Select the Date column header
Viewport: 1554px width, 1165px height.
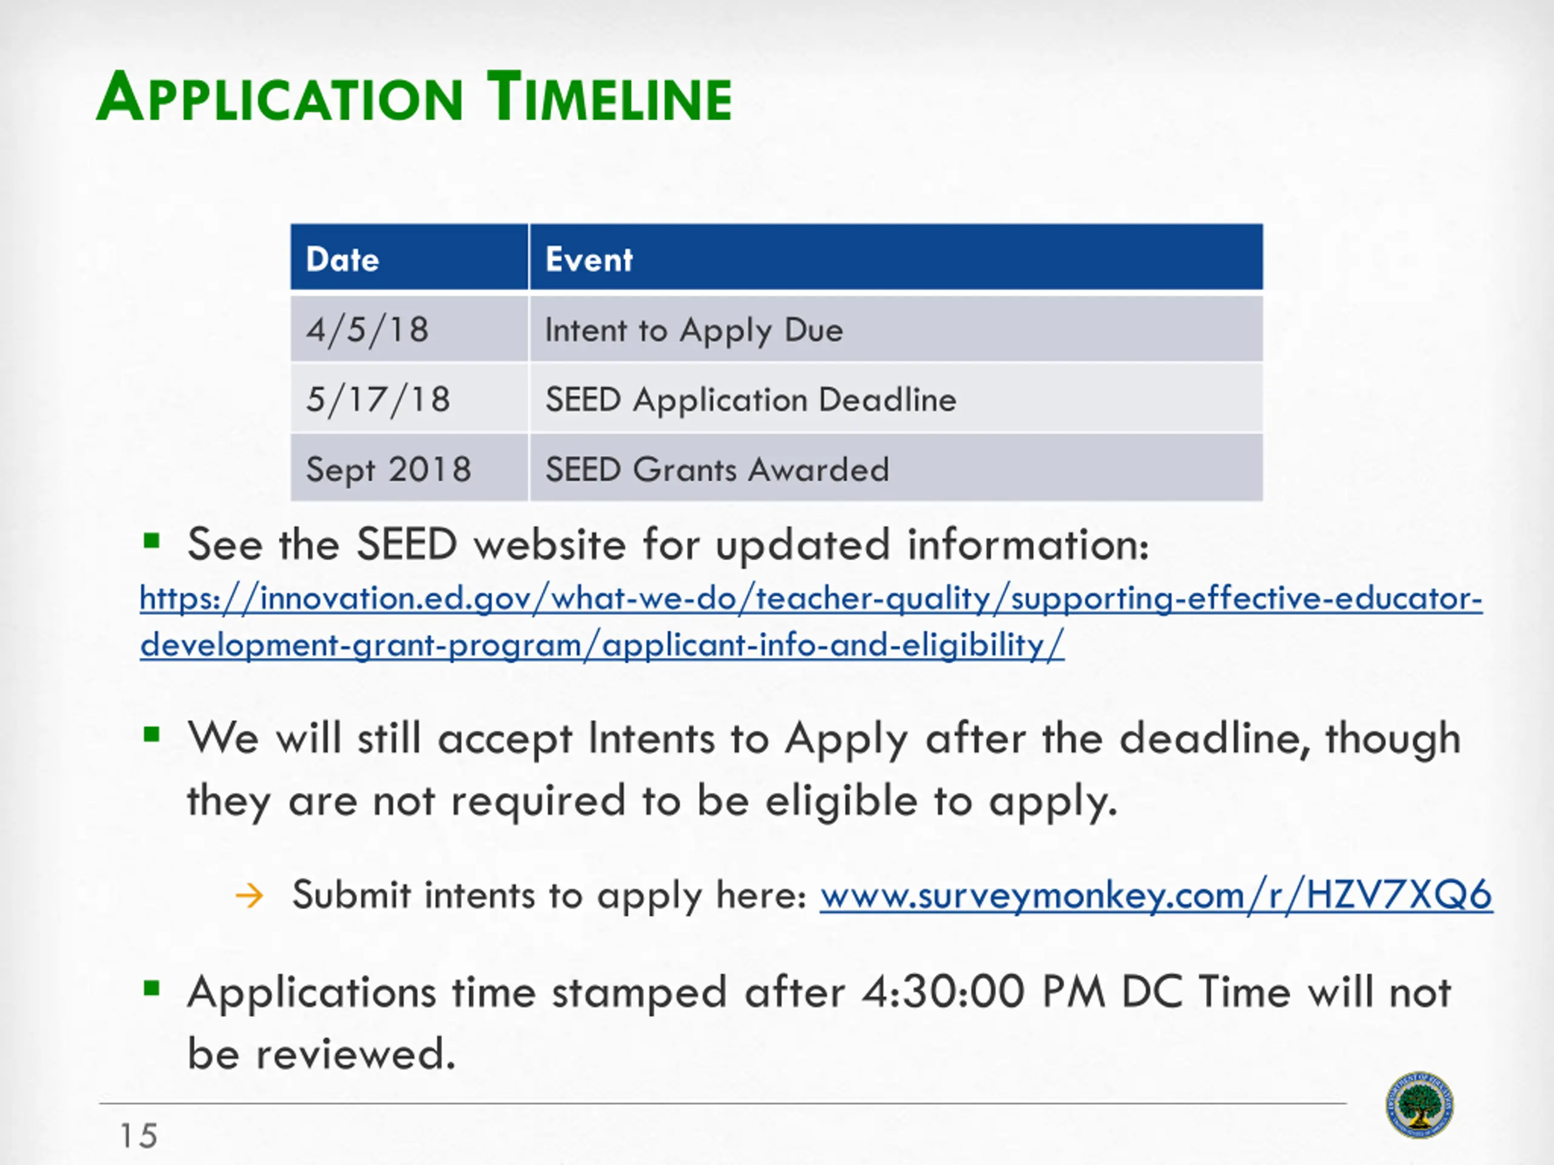[x=409, y=257]
